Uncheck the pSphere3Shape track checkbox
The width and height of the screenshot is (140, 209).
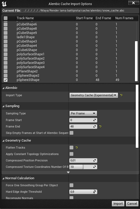click(x=6, y=80)
